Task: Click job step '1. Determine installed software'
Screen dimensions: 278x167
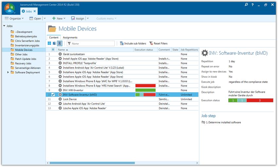Action: [221, 122]
